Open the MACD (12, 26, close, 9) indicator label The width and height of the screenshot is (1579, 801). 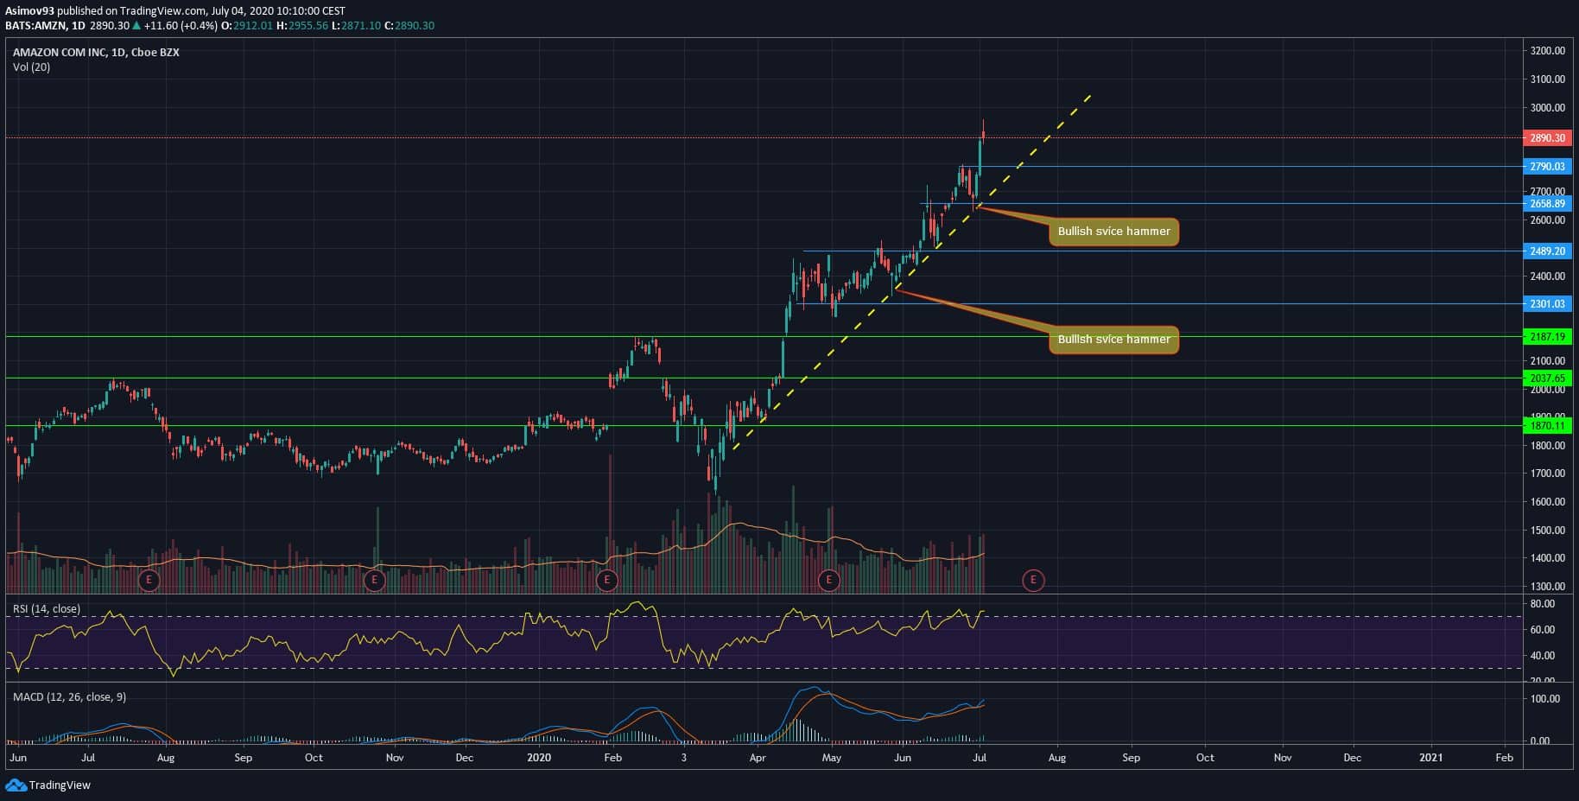(x=69, y=697)
